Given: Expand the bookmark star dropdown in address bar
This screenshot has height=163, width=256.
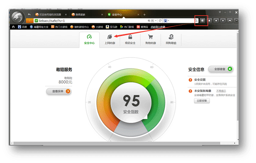Looking at the screenshot, I should click(x=156, y=21).
